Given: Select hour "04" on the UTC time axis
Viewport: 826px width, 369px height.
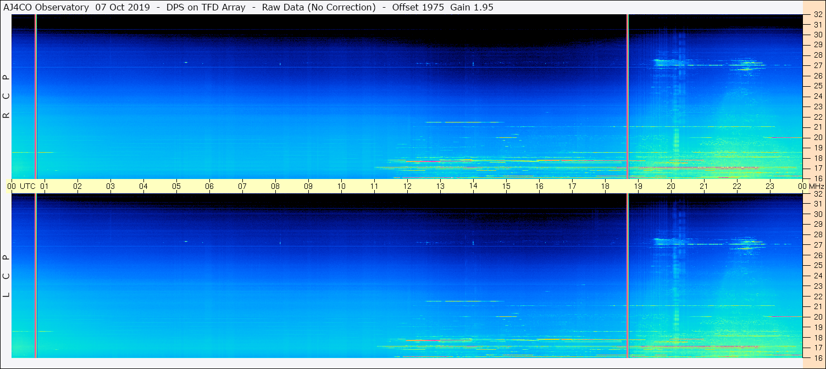Looking at the screenshot, I should [143, 186].
